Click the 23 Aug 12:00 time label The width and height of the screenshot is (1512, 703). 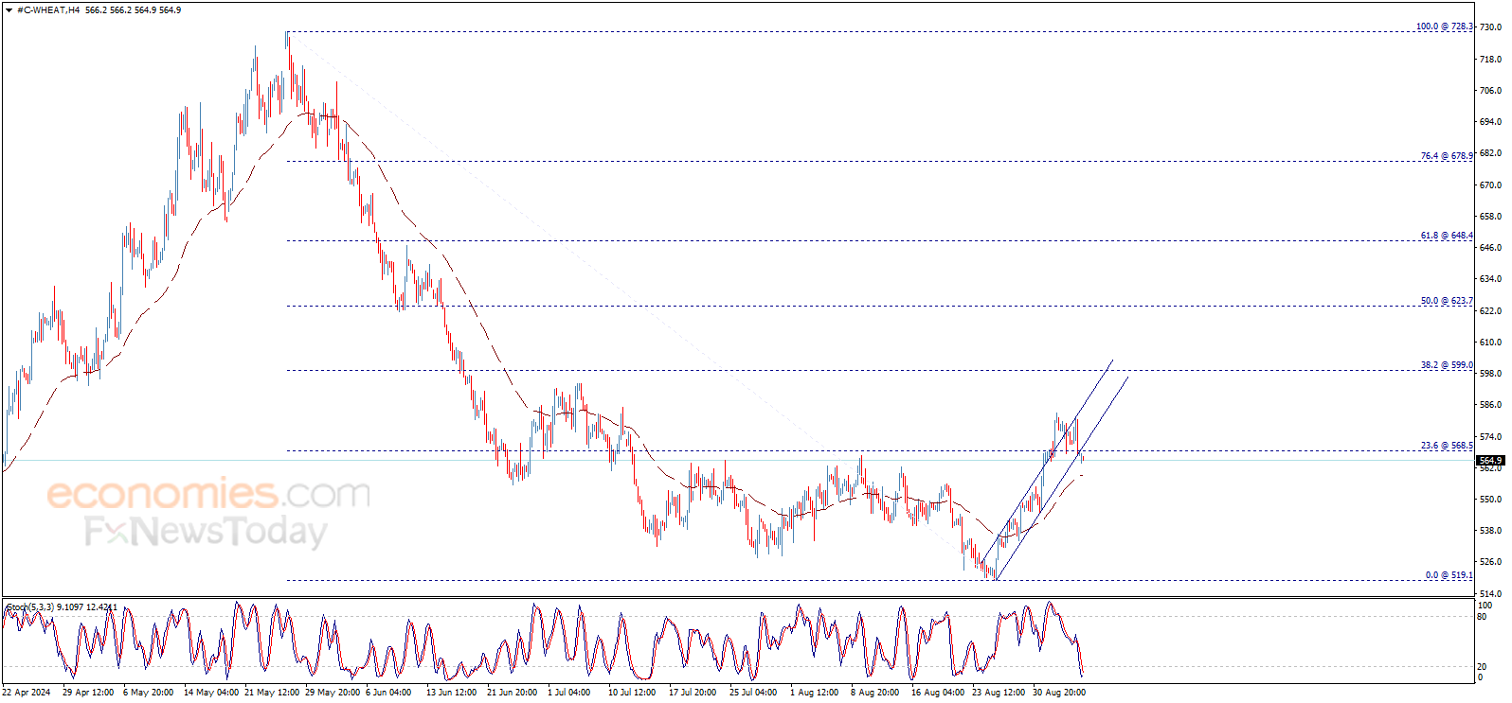998,693
